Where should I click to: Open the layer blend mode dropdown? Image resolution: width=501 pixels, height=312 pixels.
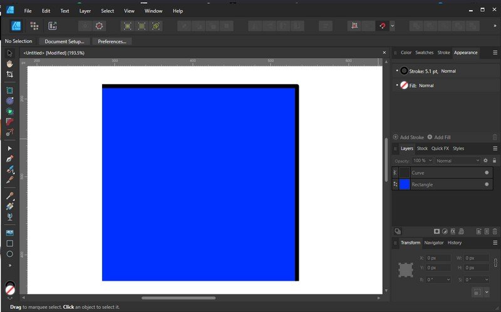pos(457,160)
